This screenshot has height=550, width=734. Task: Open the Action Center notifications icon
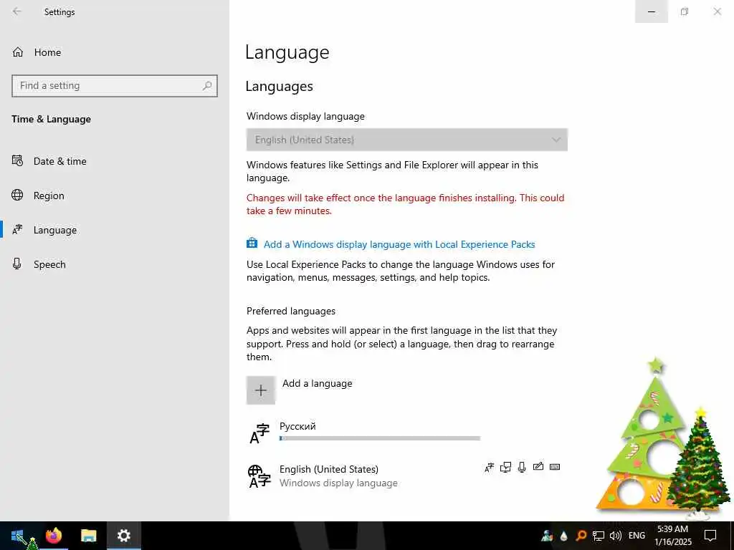[x=710, y=536]
